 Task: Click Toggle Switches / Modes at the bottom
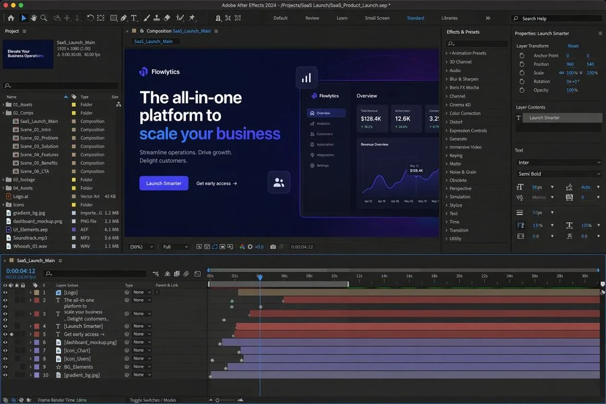point(155,399)
